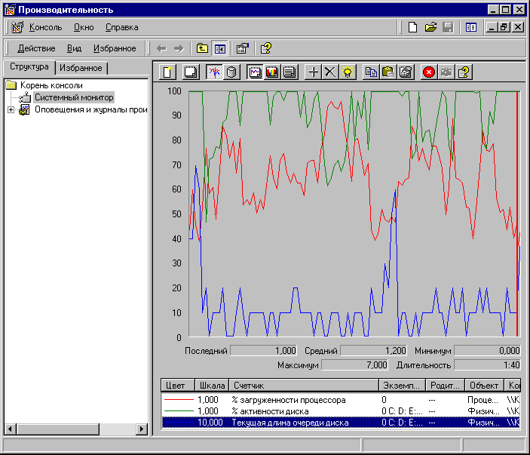Open the Вид dropdown menu
Screen dimensions: 530x455
pos(74,48)
